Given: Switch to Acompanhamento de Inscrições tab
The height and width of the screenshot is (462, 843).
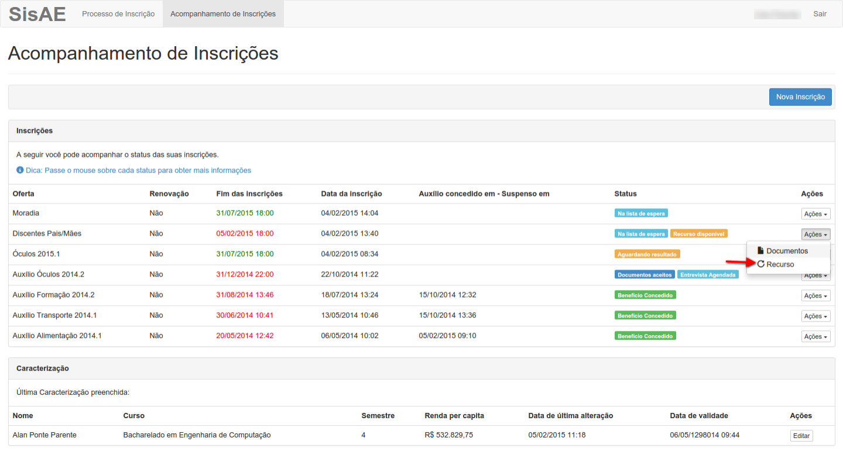Looking at the screenshot, I should pyautogui.click(x=223, y=13).
